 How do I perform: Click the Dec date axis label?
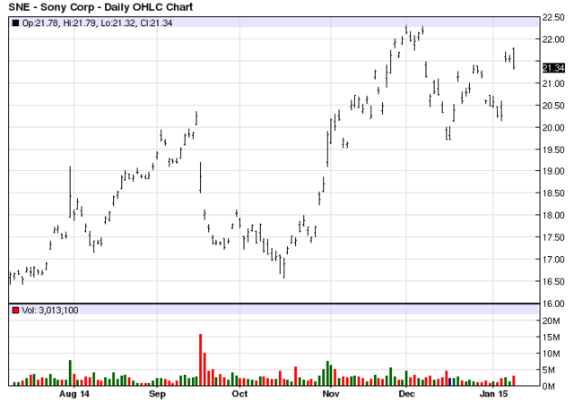click(x=406, y=394)
